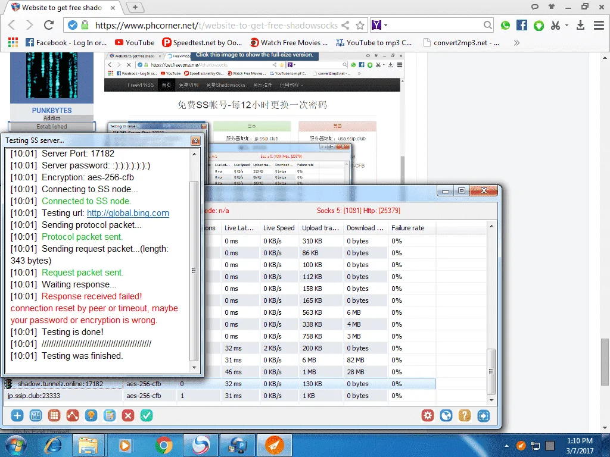This screenshot has width=610, height=457.
Task: Expand the scissors tool dropdown arrow
Action: point(567,26)
